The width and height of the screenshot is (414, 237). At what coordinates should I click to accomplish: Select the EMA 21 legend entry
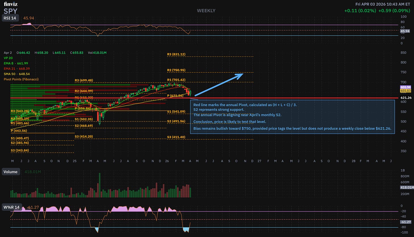click(17, 69)
